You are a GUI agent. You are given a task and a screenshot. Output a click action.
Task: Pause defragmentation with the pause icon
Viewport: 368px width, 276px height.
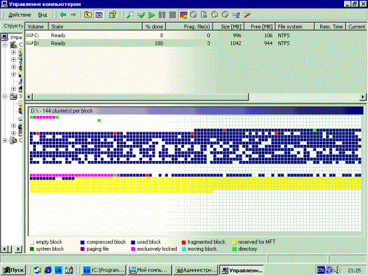click(162, 15)
